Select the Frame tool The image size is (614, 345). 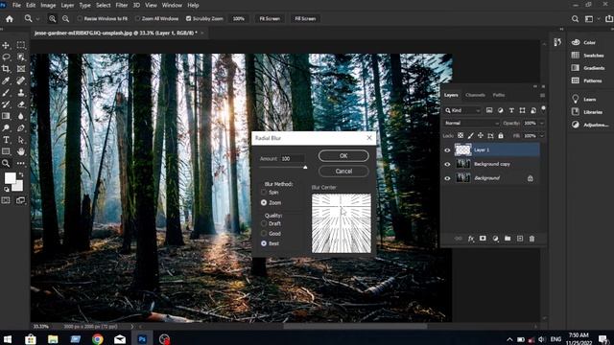[21, 69]
